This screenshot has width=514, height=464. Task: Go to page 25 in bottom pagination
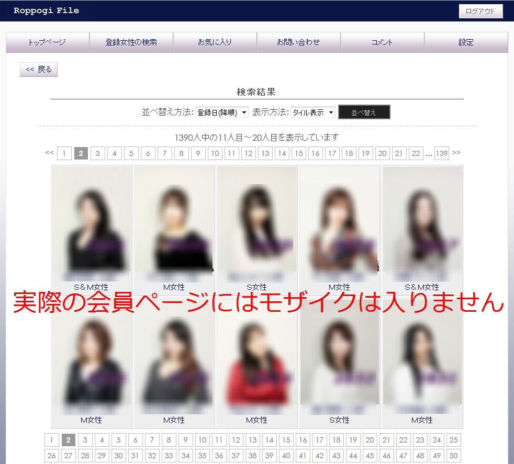coord(454,440)
